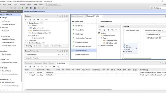Viewport: 166px width, 93px height.
Task: Open the Default Layout dropdown
Action: pyautogui.click(x=158, y=8)
